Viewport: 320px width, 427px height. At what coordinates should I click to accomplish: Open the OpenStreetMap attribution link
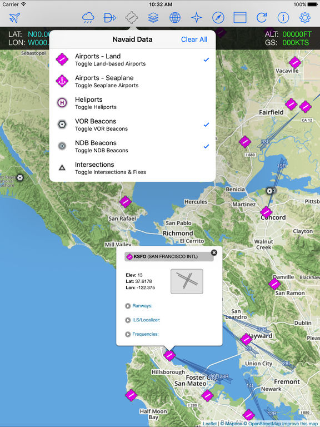(264, 424)
